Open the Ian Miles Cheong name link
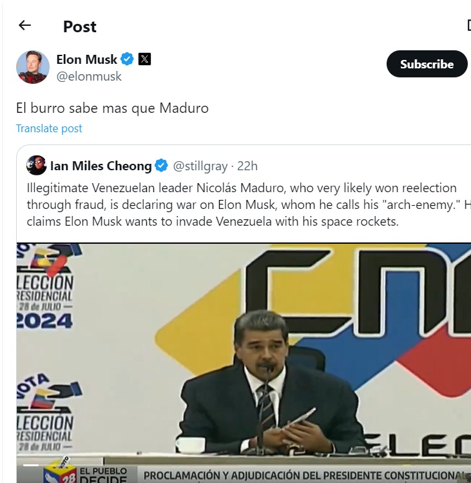The height and width of the screenshot is (483, 471). [x=101, y=166]
